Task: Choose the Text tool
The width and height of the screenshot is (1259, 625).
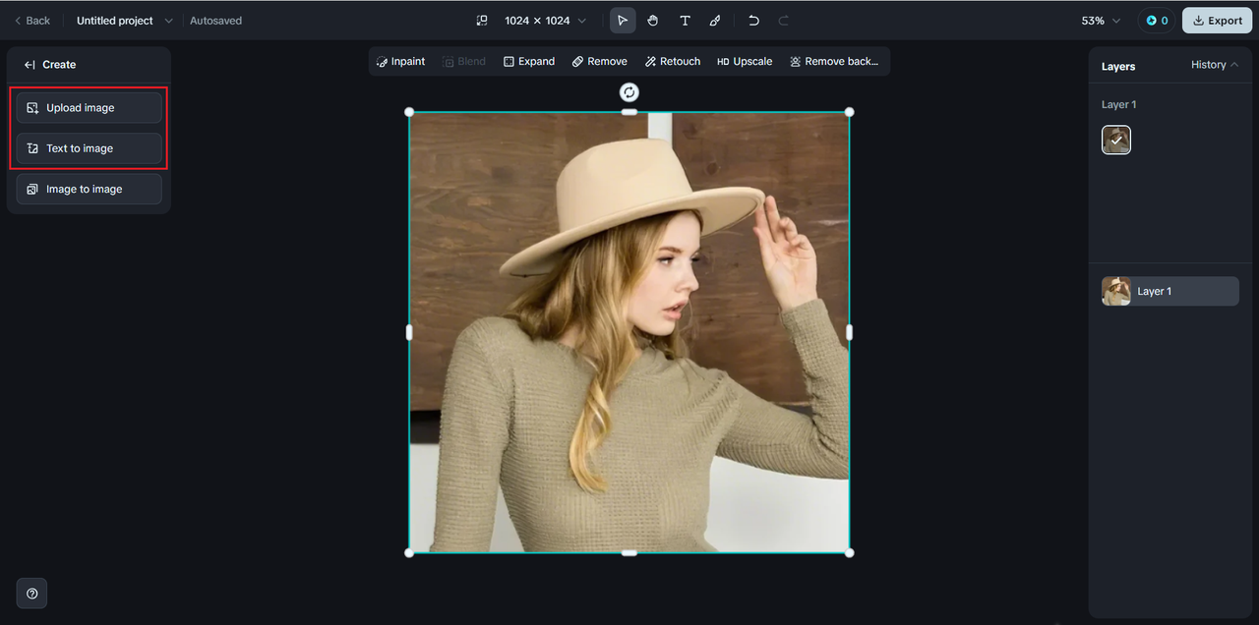Action: click(685, 21)
